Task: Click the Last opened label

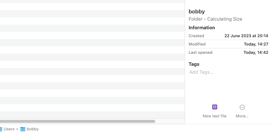Action: pyautogui.click(x=200, y=52)
